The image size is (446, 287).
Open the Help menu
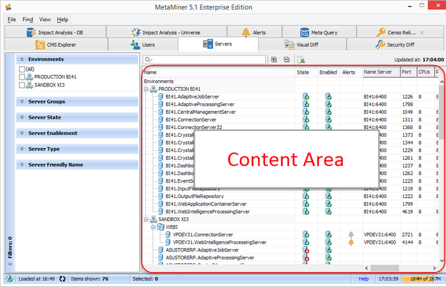point(62,19)
